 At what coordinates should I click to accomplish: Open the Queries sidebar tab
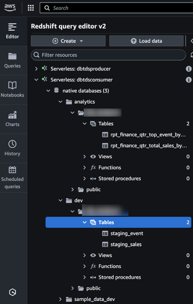(12, 60)
